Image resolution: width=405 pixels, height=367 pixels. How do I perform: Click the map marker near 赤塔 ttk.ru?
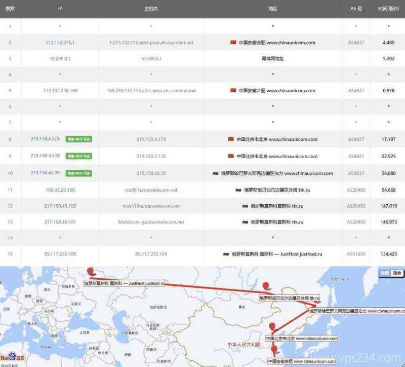[x=266, y=286]
